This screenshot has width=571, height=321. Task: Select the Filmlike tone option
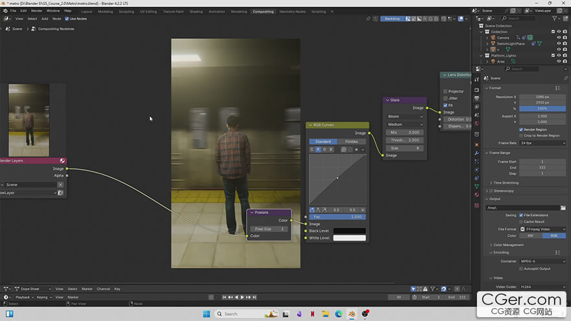(352, 141)
